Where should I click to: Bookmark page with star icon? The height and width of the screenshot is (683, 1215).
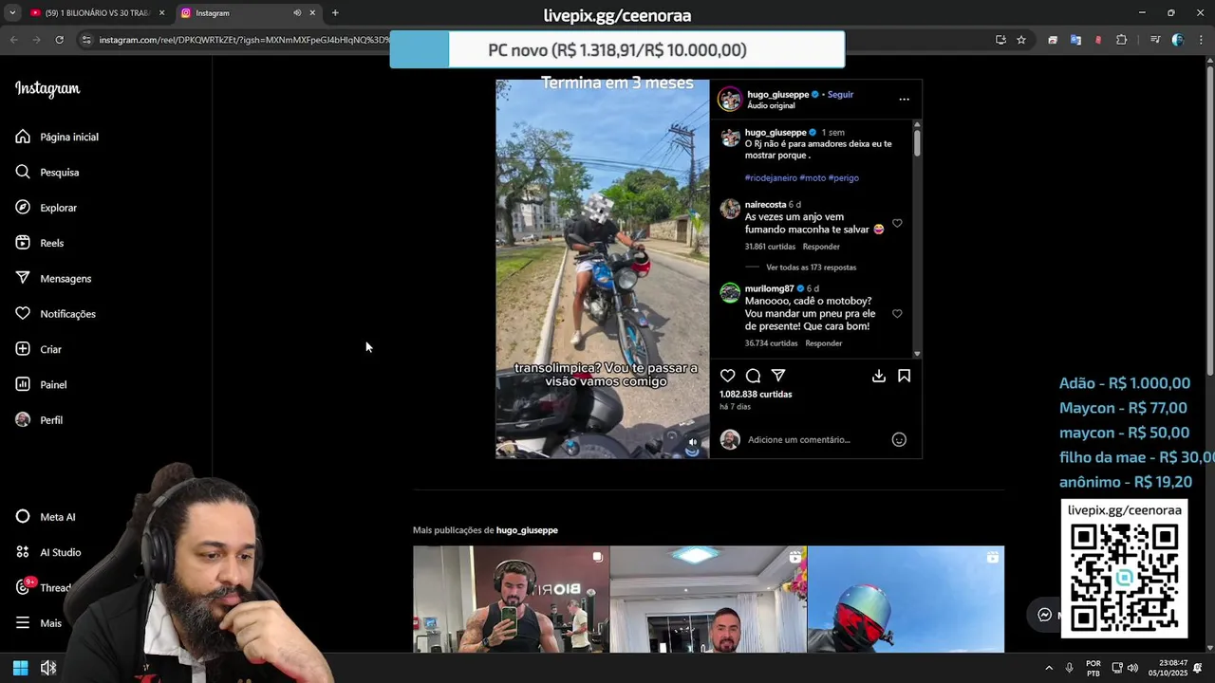(1021, 40)
